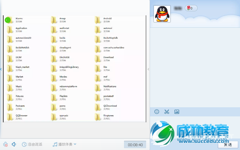Open the DCIM folder icon
The height and width of the screenshot is (150, 240).
(10, 59)
